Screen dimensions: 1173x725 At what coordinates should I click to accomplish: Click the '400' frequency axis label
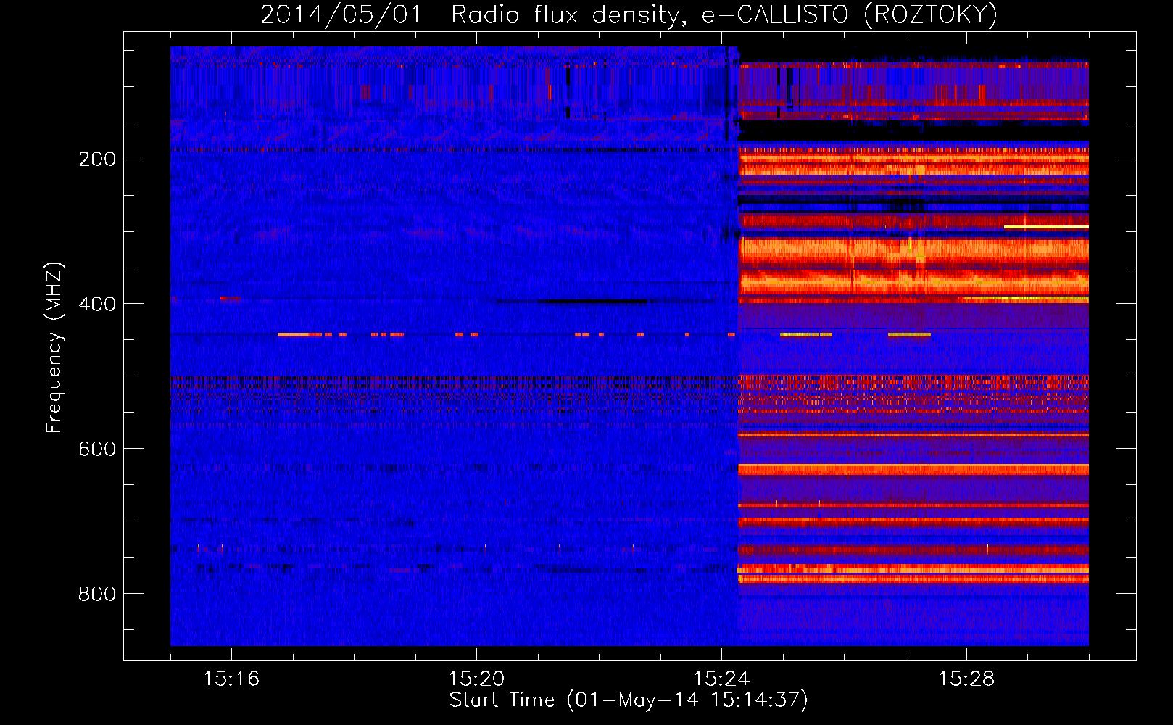(x=97, y=304)
